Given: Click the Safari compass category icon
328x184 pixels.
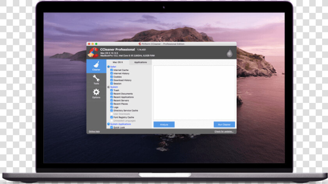Looking at the screenshot, I should [109, 67].
